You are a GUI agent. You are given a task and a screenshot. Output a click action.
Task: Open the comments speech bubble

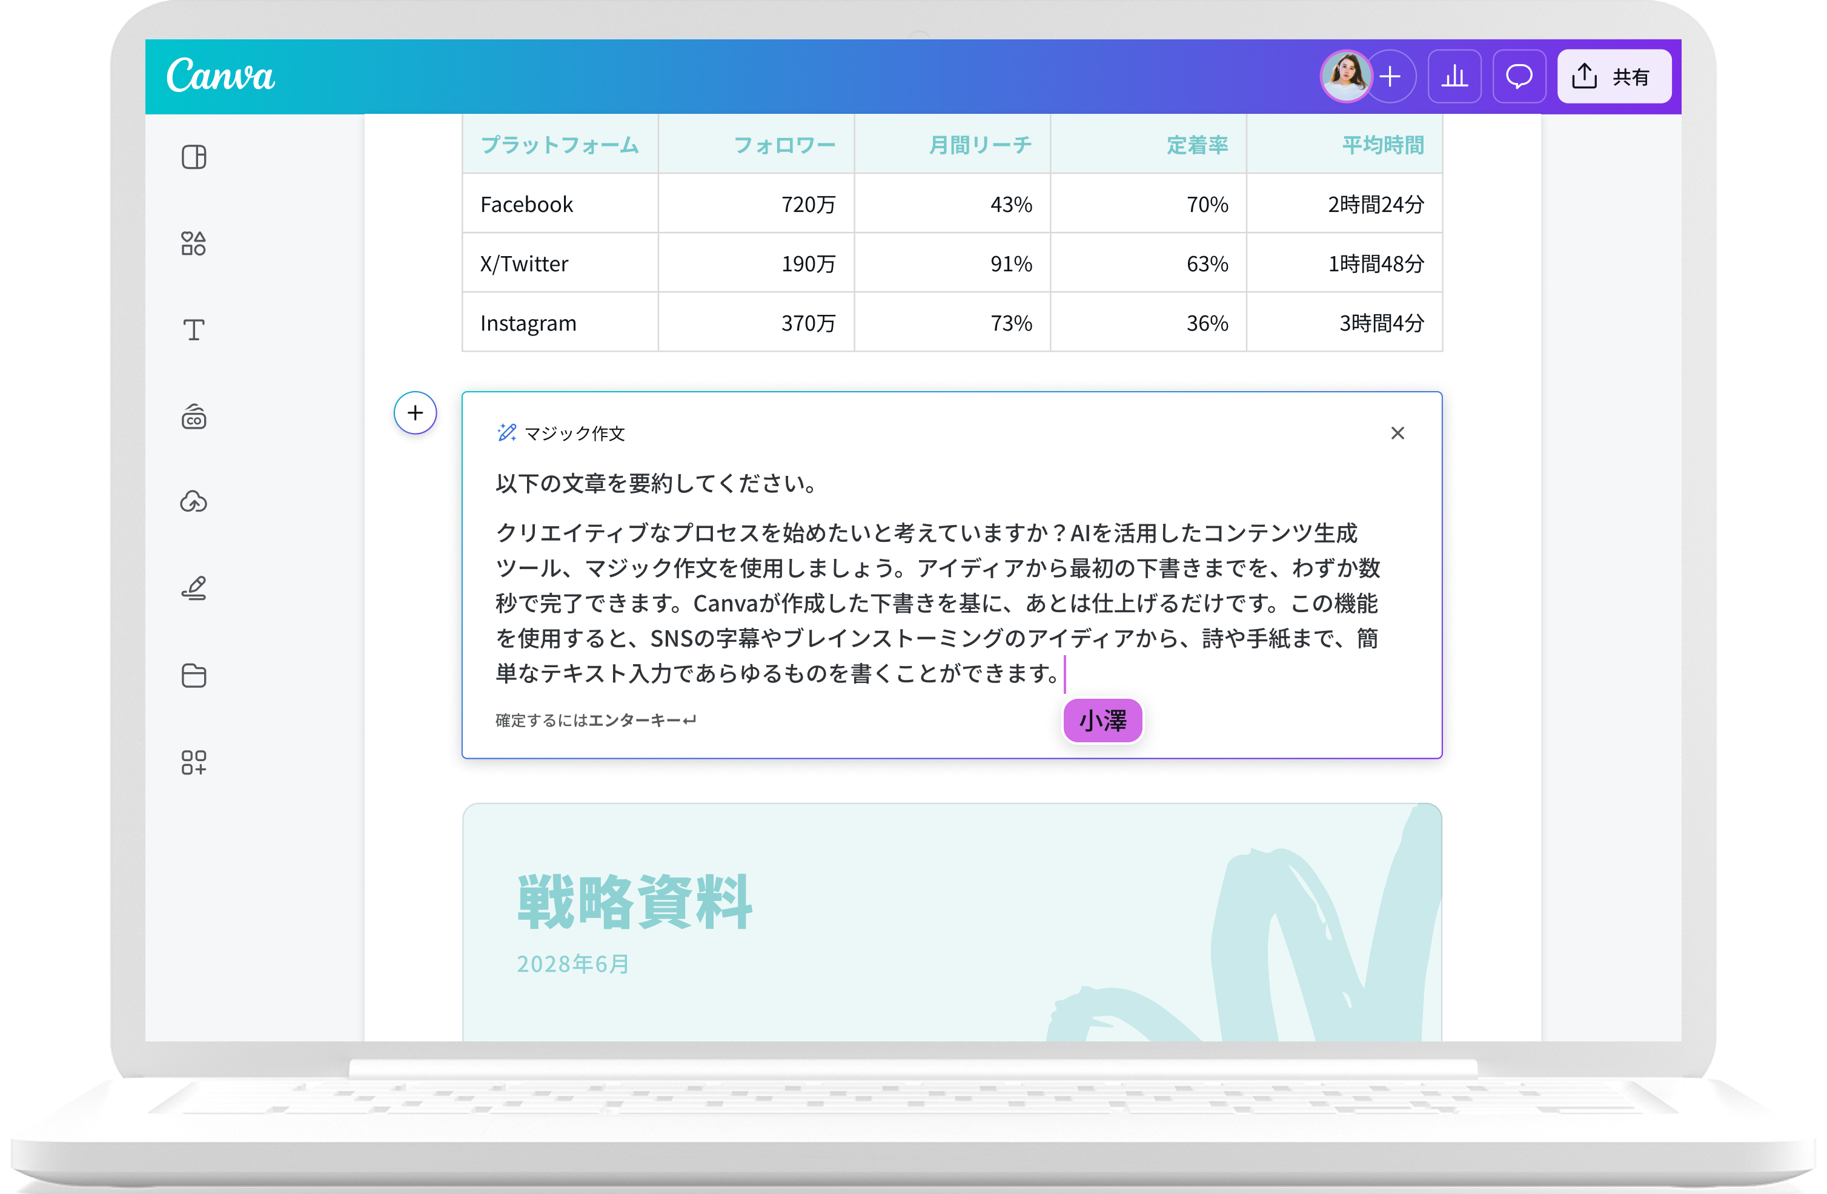tap(1519, 76)
